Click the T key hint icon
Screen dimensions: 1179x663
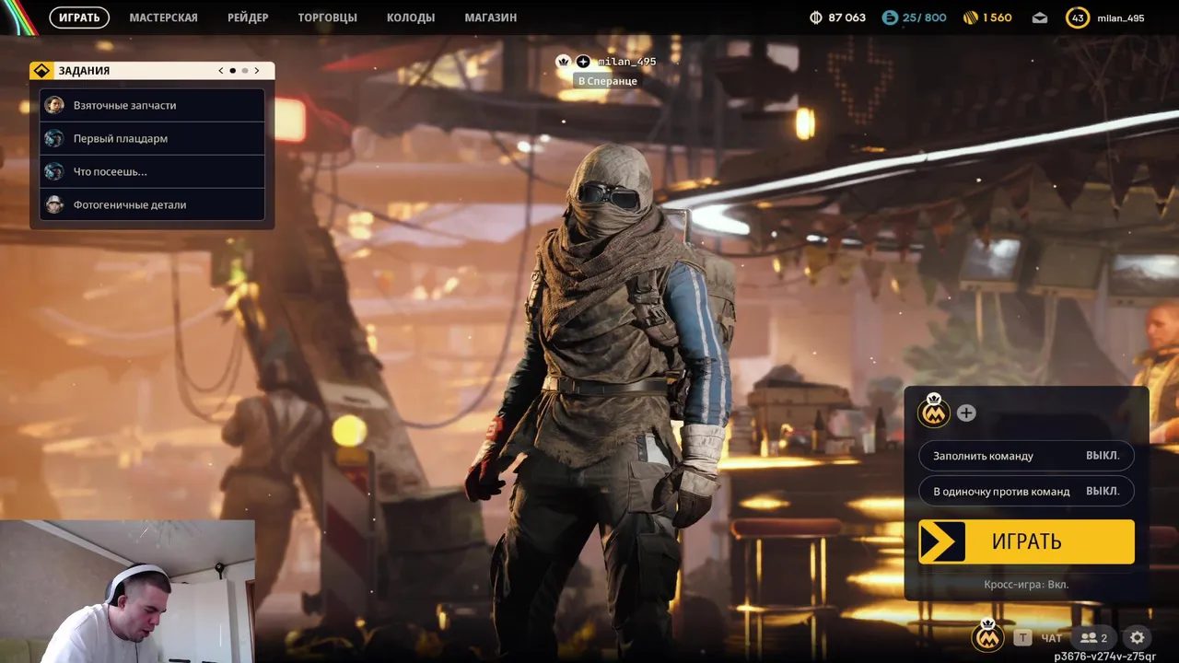click(x=1022, y=637)
